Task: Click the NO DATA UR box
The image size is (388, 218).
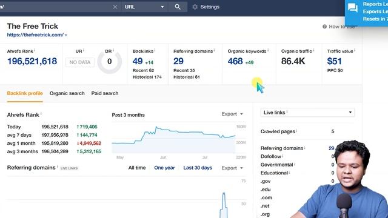Action: 79,62
